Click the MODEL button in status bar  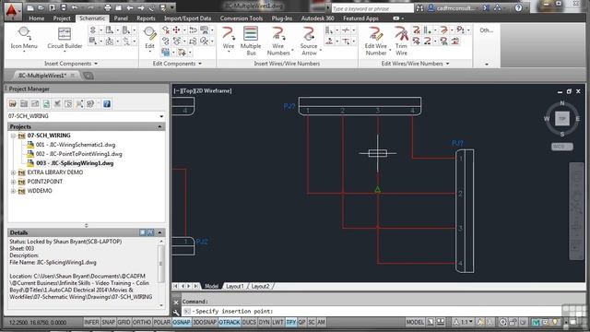pos(415,322)
